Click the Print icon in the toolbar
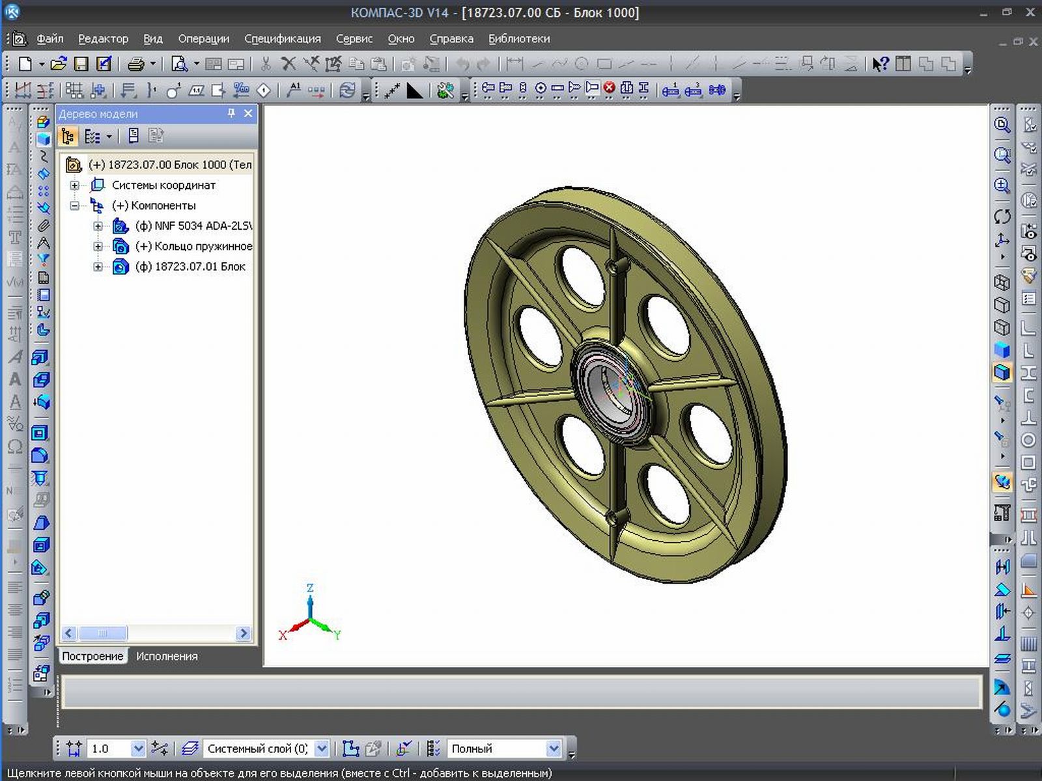 [x=136, y=64]
